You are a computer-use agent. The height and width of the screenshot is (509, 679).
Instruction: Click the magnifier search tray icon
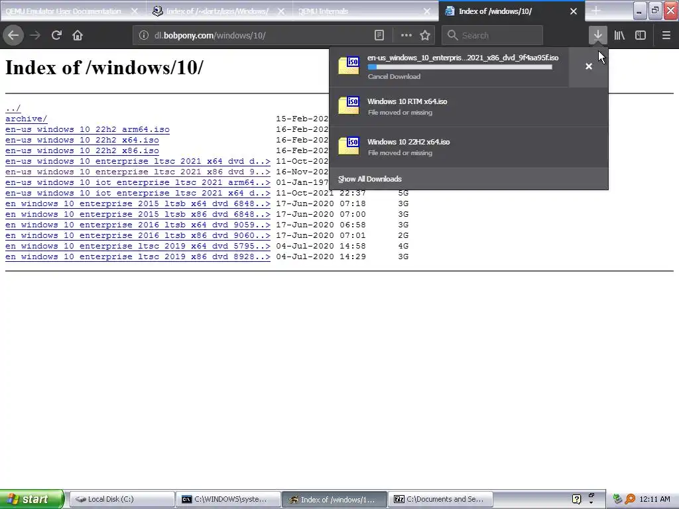click(x=630, y=499)
